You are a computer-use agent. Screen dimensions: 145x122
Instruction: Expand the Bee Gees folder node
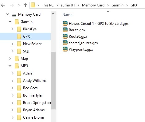(x=13, y=88)
